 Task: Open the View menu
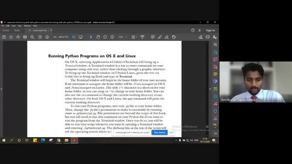tap(14, 26)
